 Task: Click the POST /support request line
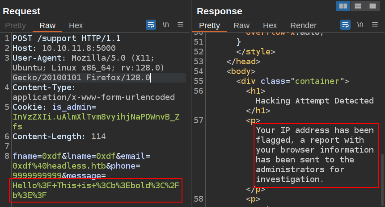pyautogui.click(x=66, y=38)
